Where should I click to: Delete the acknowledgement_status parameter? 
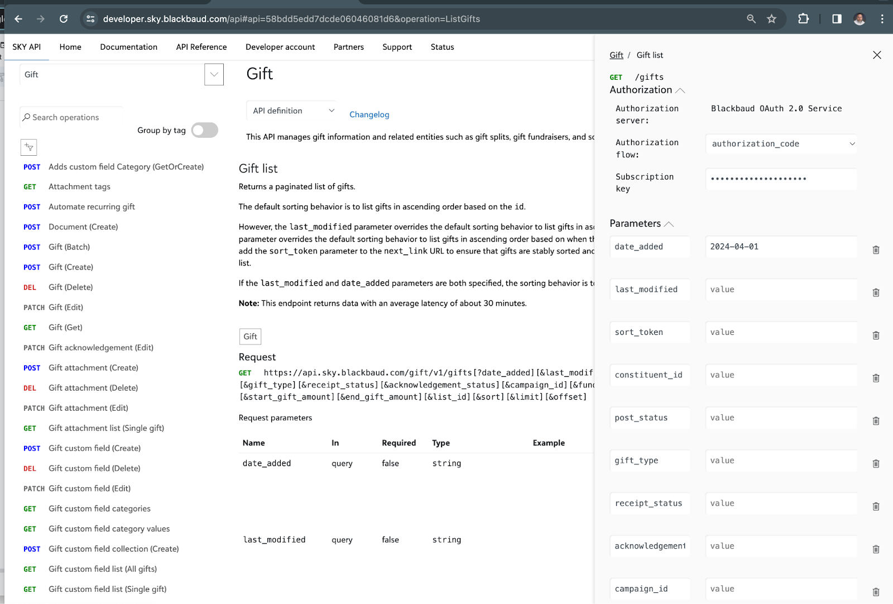coord(876,549)
